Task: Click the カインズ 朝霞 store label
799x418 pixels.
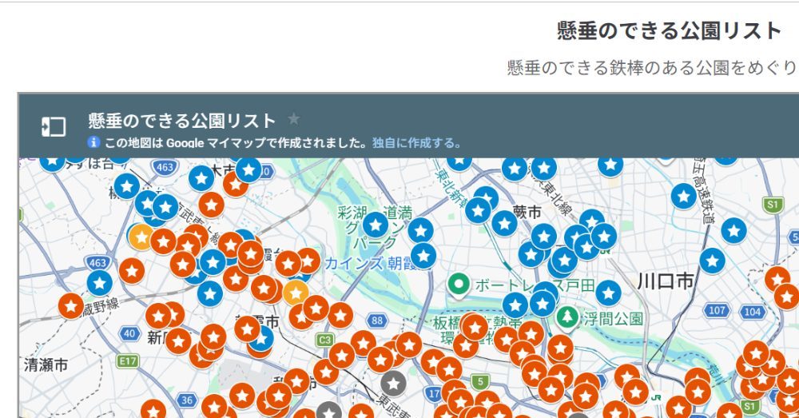Action: [372, 263]
